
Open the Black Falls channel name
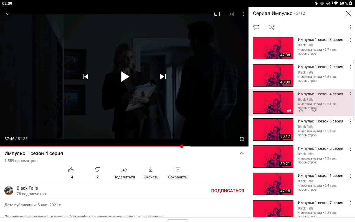(x=27, y=188)
